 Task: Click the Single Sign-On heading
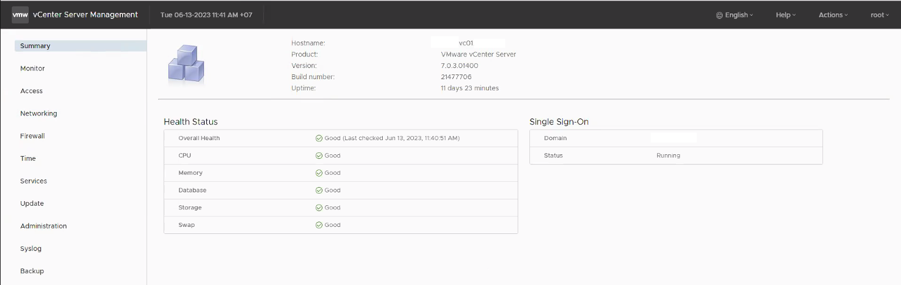[559, 122]
